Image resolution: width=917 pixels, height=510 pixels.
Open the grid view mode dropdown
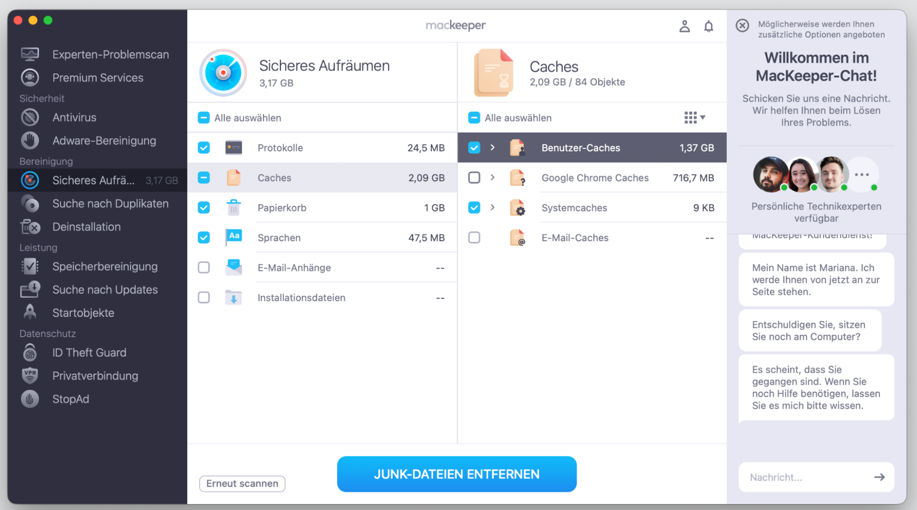(695, 118)
